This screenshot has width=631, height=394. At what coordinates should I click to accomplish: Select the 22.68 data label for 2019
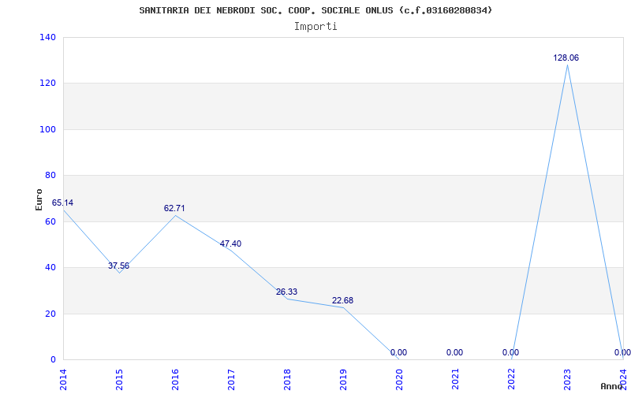coord(342,300)
